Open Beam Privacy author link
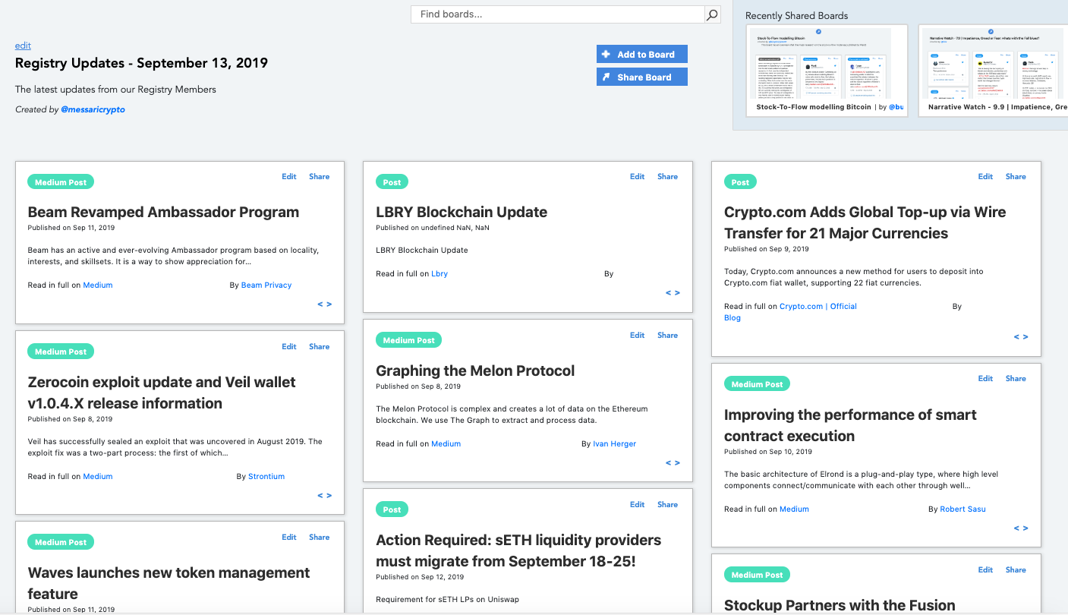1068x615 pixels. click(266, 285)
